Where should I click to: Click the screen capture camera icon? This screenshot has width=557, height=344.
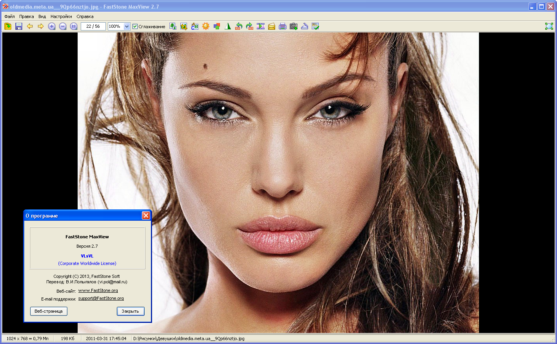pos(294,26)
